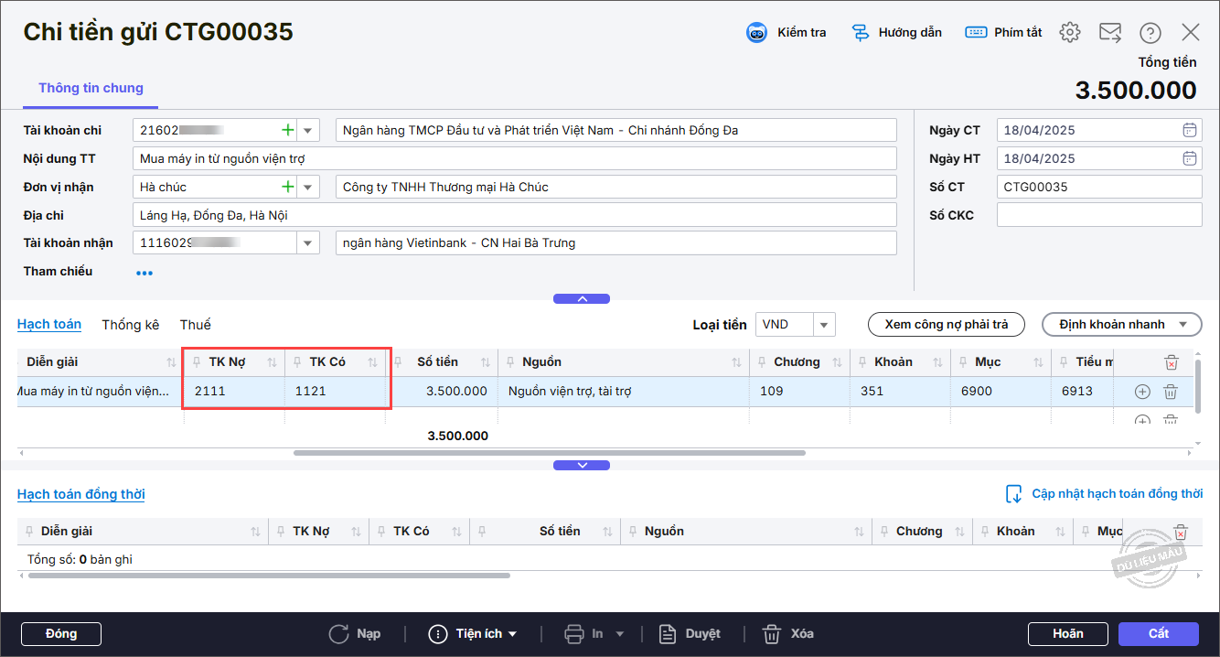This screenshot has width=1220, height=657.
Task: Click the Kiểm tra robot icon
Action: [x=757, y=33]
